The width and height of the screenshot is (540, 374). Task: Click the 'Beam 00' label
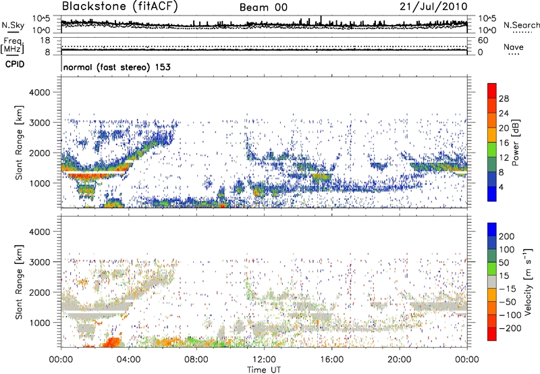point(263,7)
